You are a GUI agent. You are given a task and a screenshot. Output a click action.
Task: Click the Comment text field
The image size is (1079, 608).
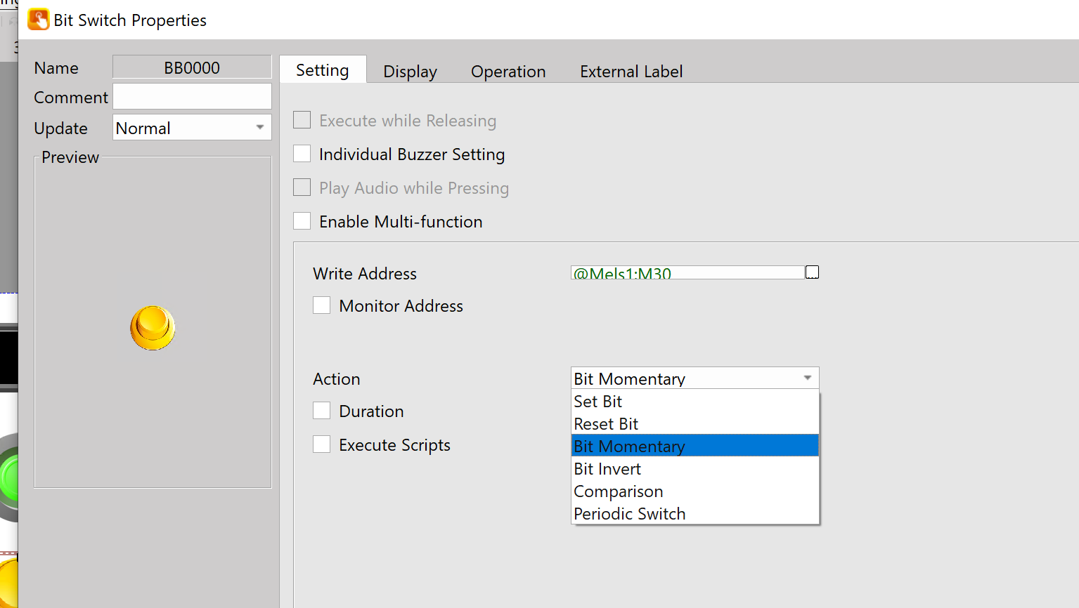(192, 97)
